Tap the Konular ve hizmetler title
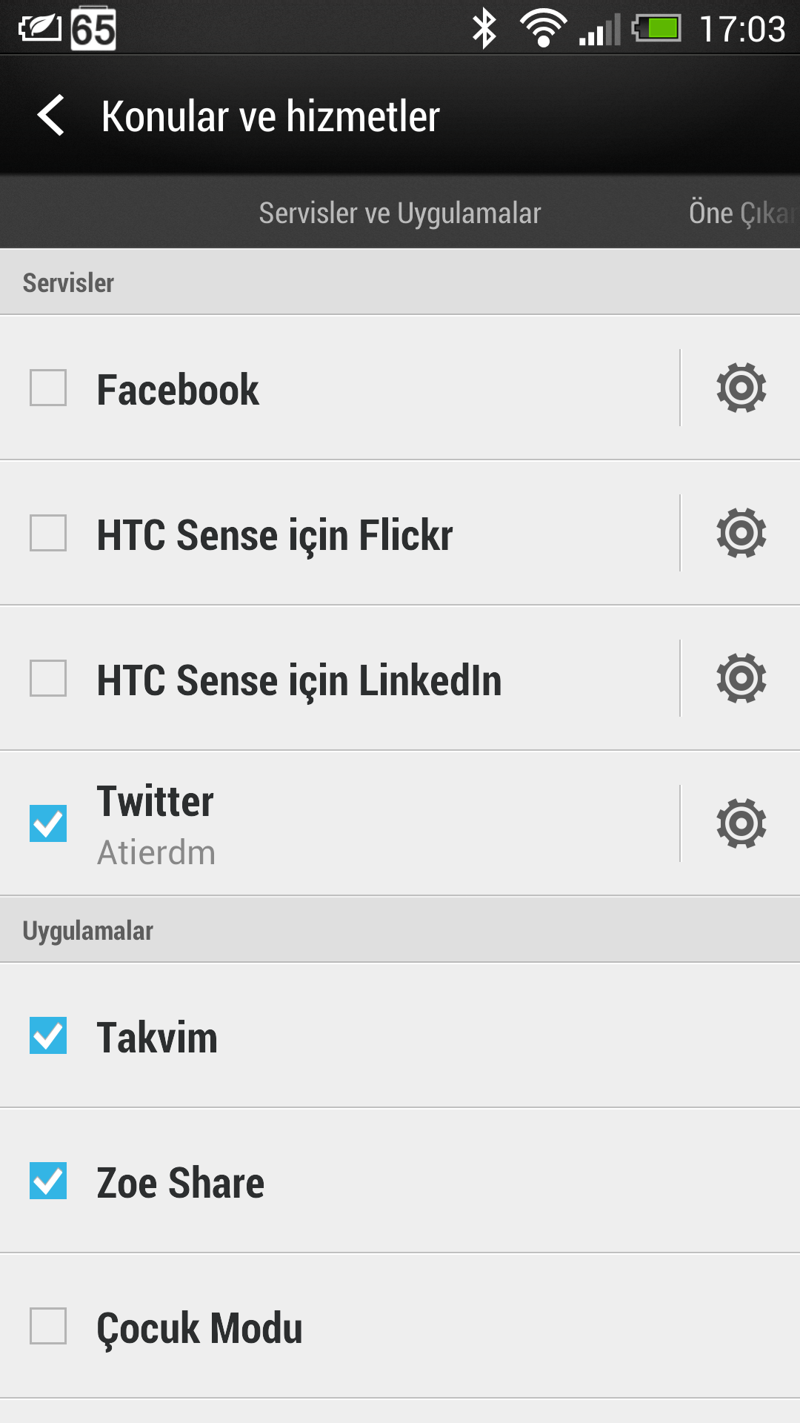The width and height of the screenshot is (800, 1423). (x=270, y=116)
